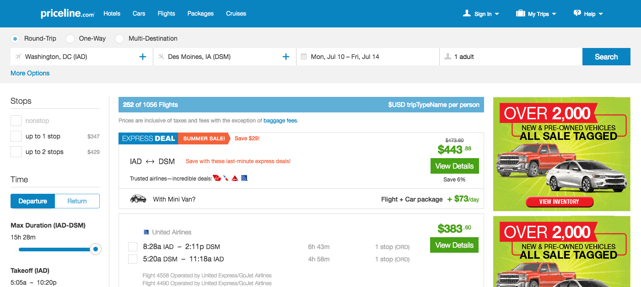Image resolution: width=641 pixels, height=287 pixels.
Task: Click the "$347" price beside up to 1 stop
Action: click(x=93, y=136)
